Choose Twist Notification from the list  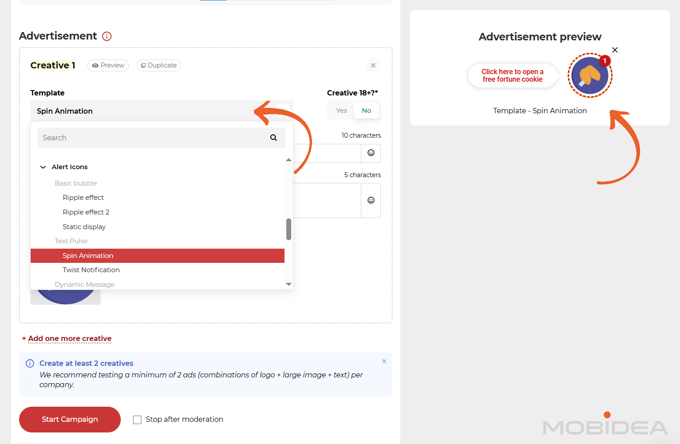tap(91, 270)
